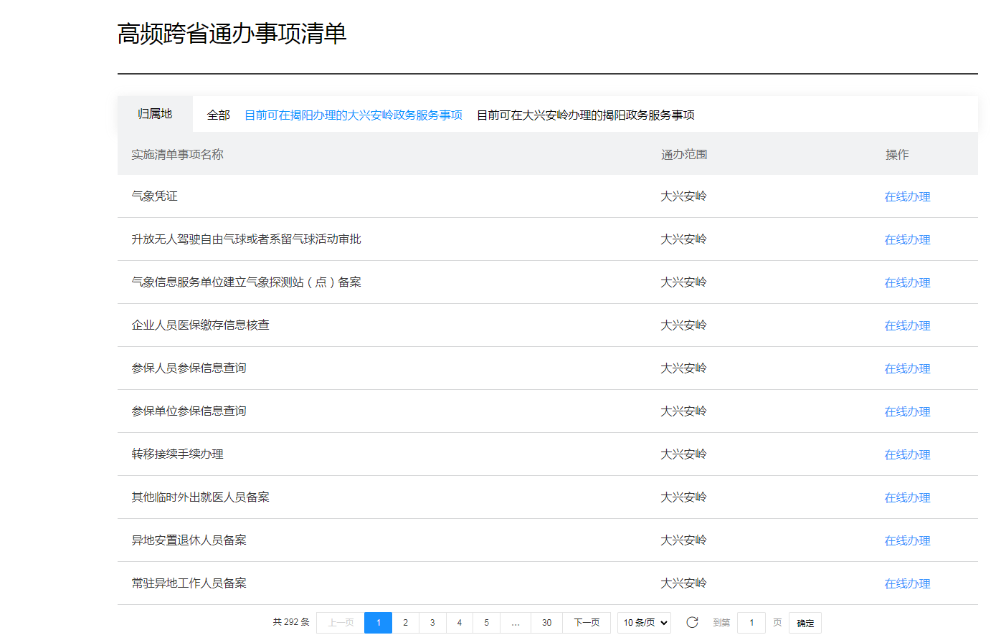Click the page number input field
This screenshot has height=640, width=1001.
click(751, 623)
